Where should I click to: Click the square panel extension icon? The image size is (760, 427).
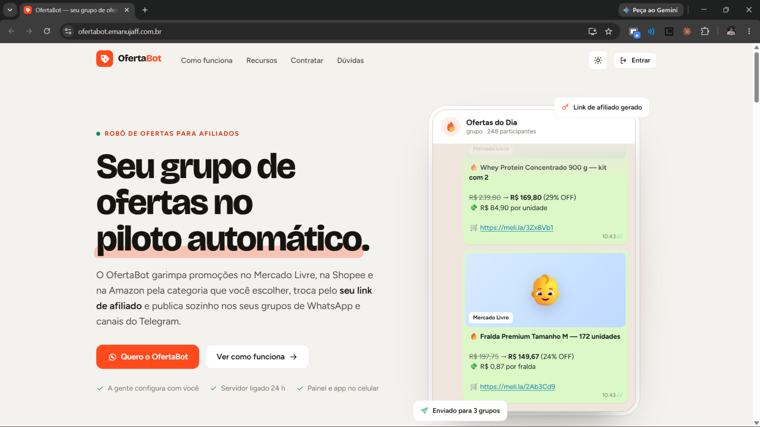(x=669, y=31)
